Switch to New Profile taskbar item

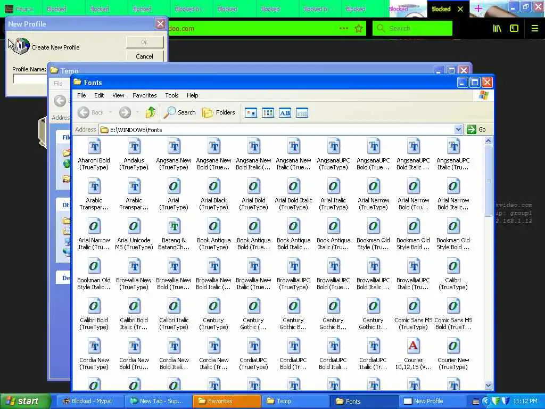(x=432, y=402)
